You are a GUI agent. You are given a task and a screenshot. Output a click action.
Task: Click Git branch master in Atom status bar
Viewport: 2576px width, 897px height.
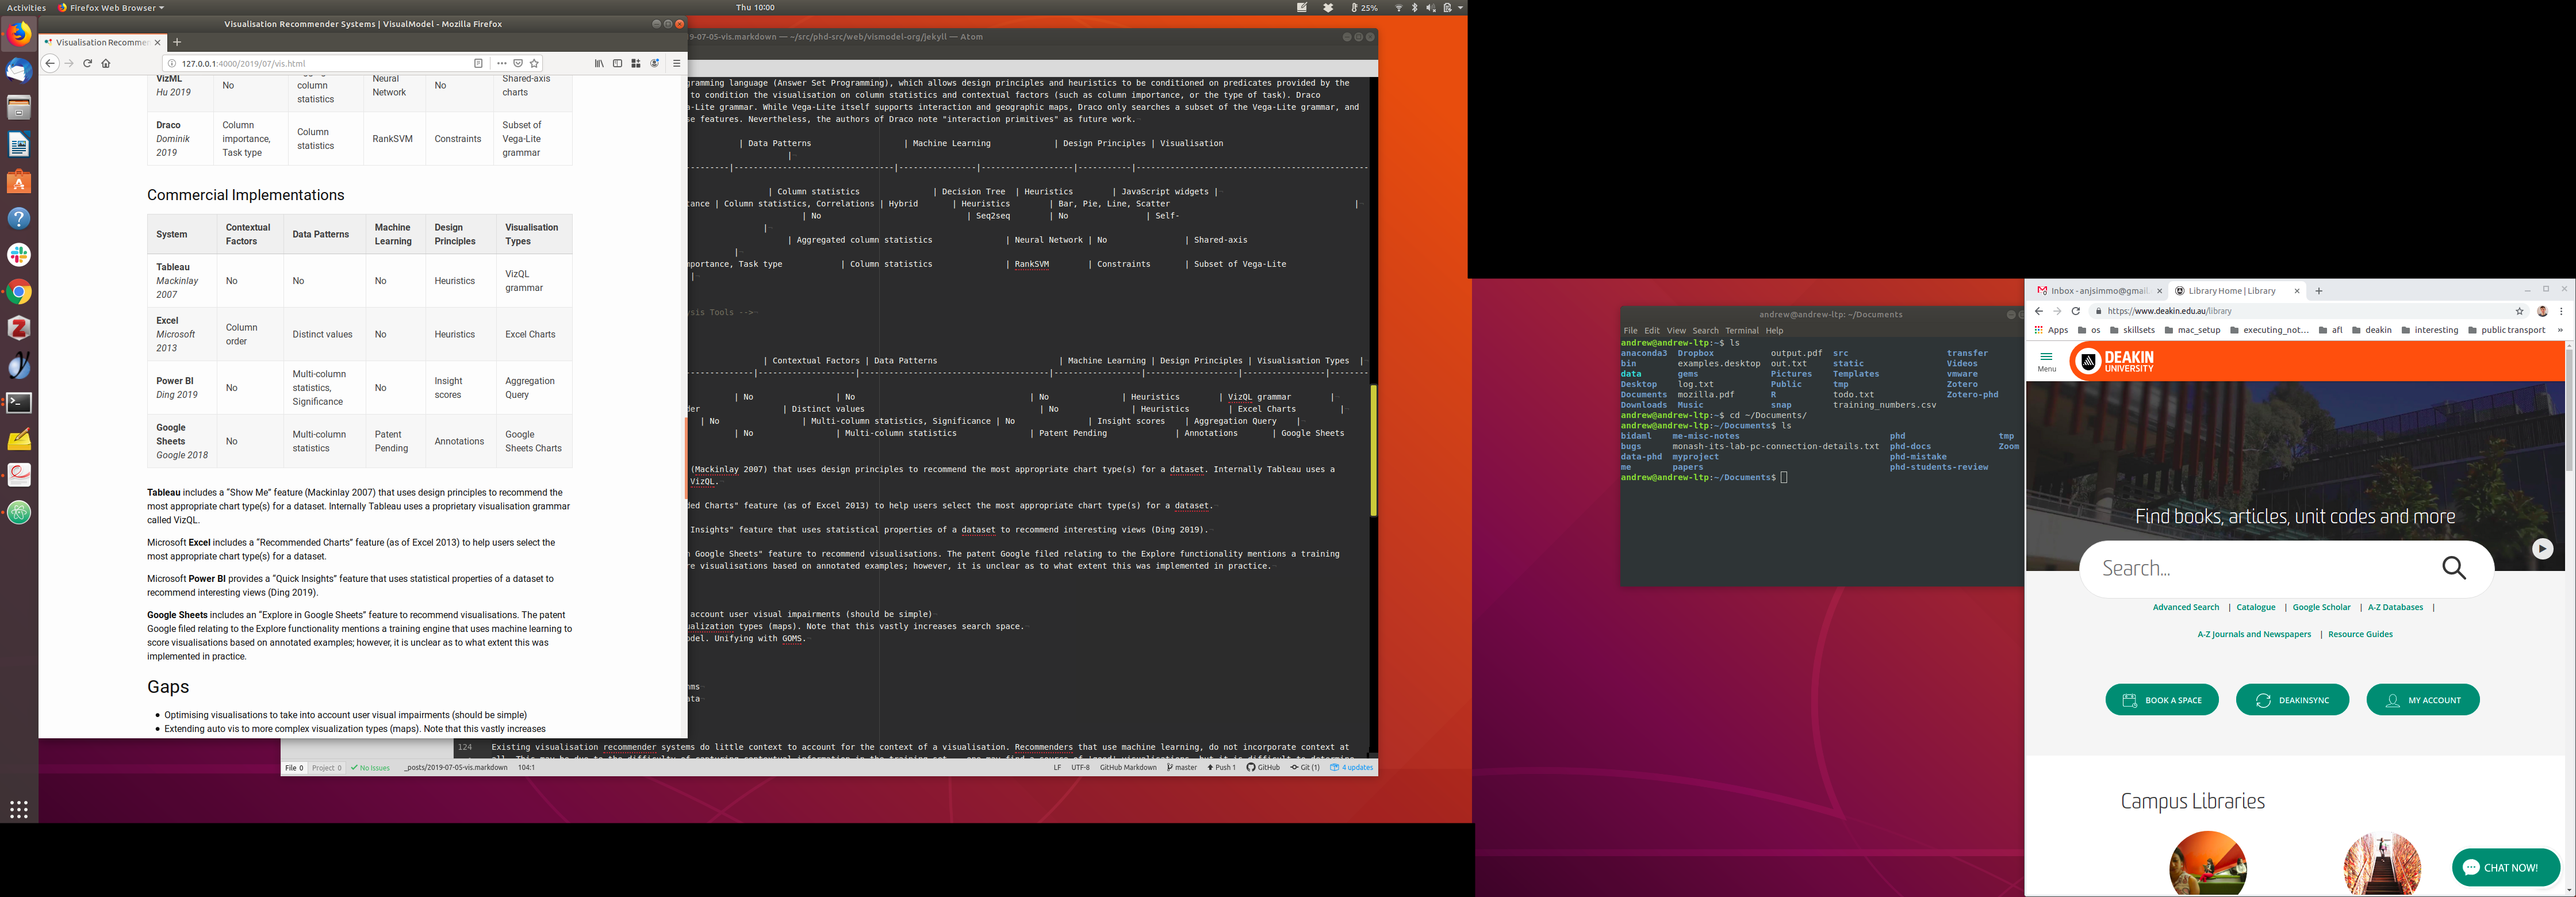click(1181, 767)
